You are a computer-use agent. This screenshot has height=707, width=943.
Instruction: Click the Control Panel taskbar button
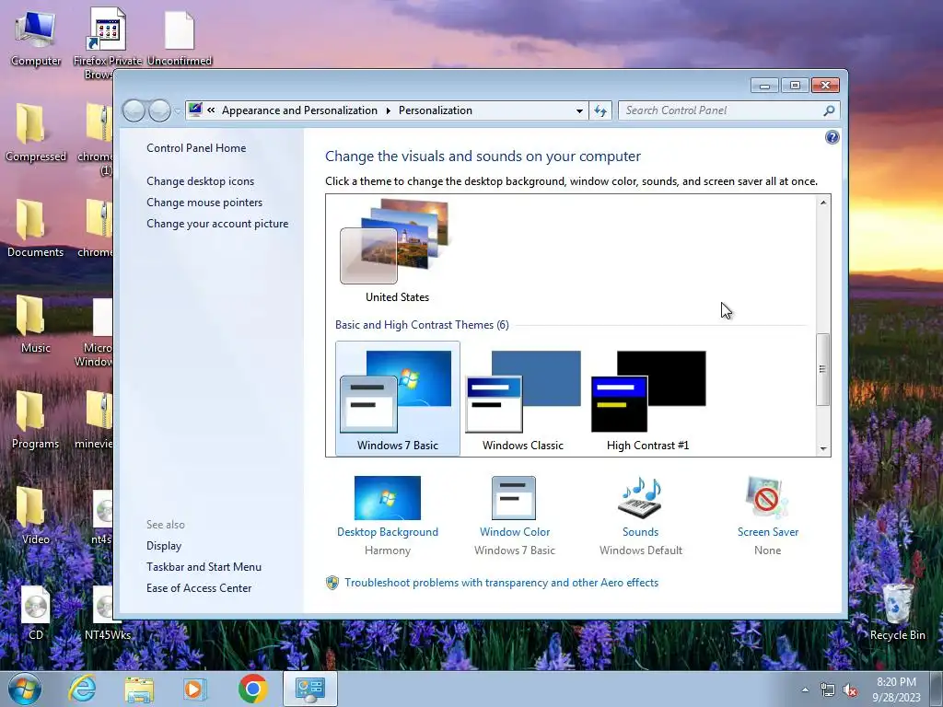(309, 689)
